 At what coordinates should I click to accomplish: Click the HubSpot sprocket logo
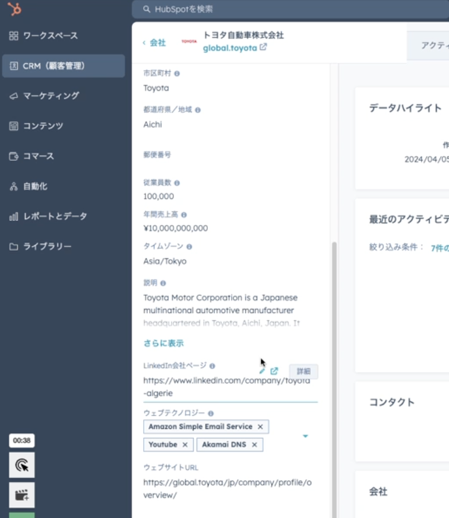[14, 9]
